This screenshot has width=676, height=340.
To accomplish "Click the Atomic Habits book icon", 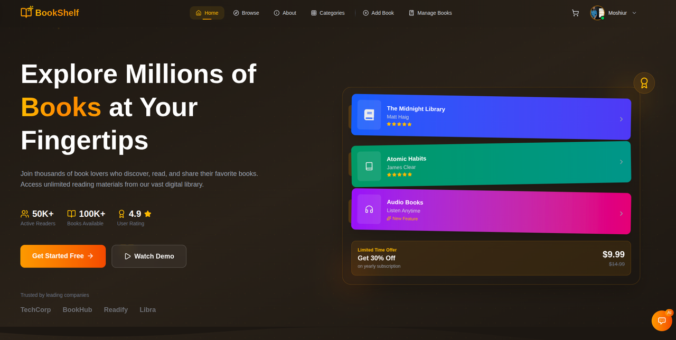I will [369, 166].
